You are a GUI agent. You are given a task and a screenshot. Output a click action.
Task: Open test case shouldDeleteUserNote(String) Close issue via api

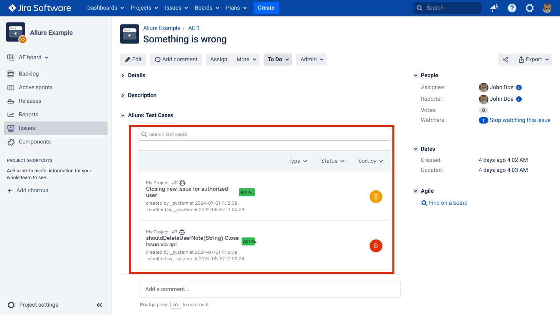point(192,241)
